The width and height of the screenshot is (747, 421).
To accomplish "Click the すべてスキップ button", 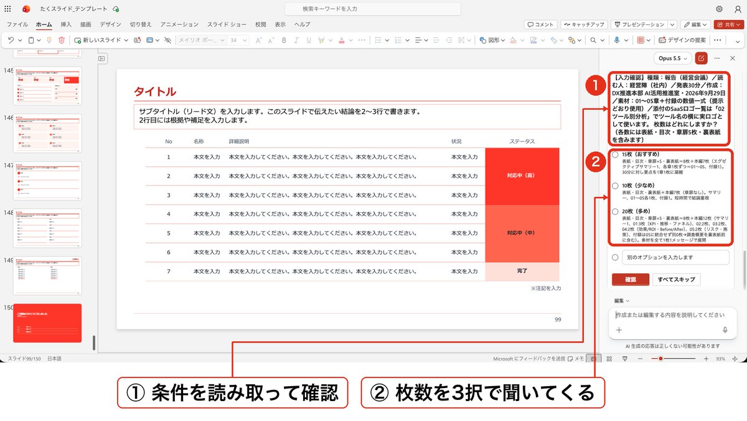I will (677, 280).
